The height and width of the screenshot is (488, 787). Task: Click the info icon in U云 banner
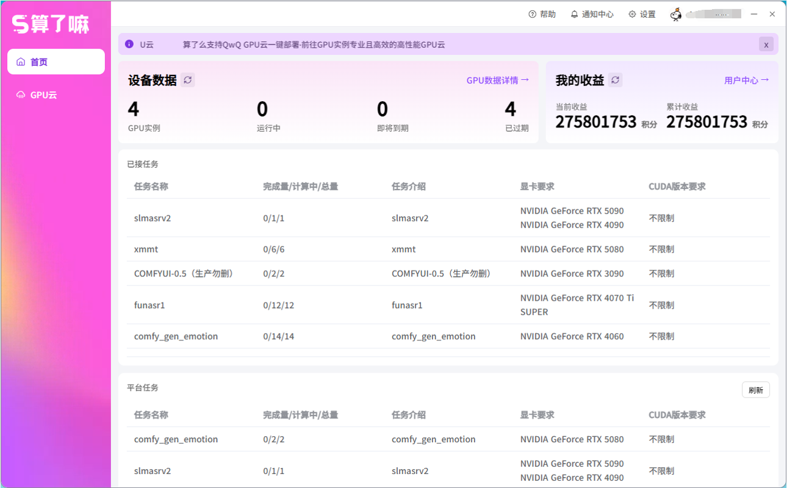click(129, 44)
